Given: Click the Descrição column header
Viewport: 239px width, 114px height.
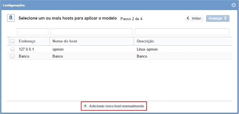Looking at the screenshot, I should coord(145,41).
